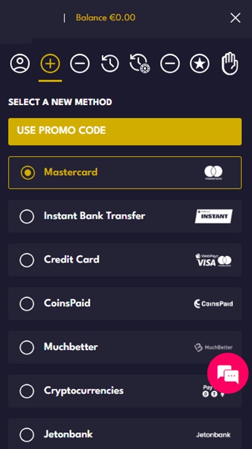
Task: Click the Balance €0.00 text
Action: [x=106, y=18]
